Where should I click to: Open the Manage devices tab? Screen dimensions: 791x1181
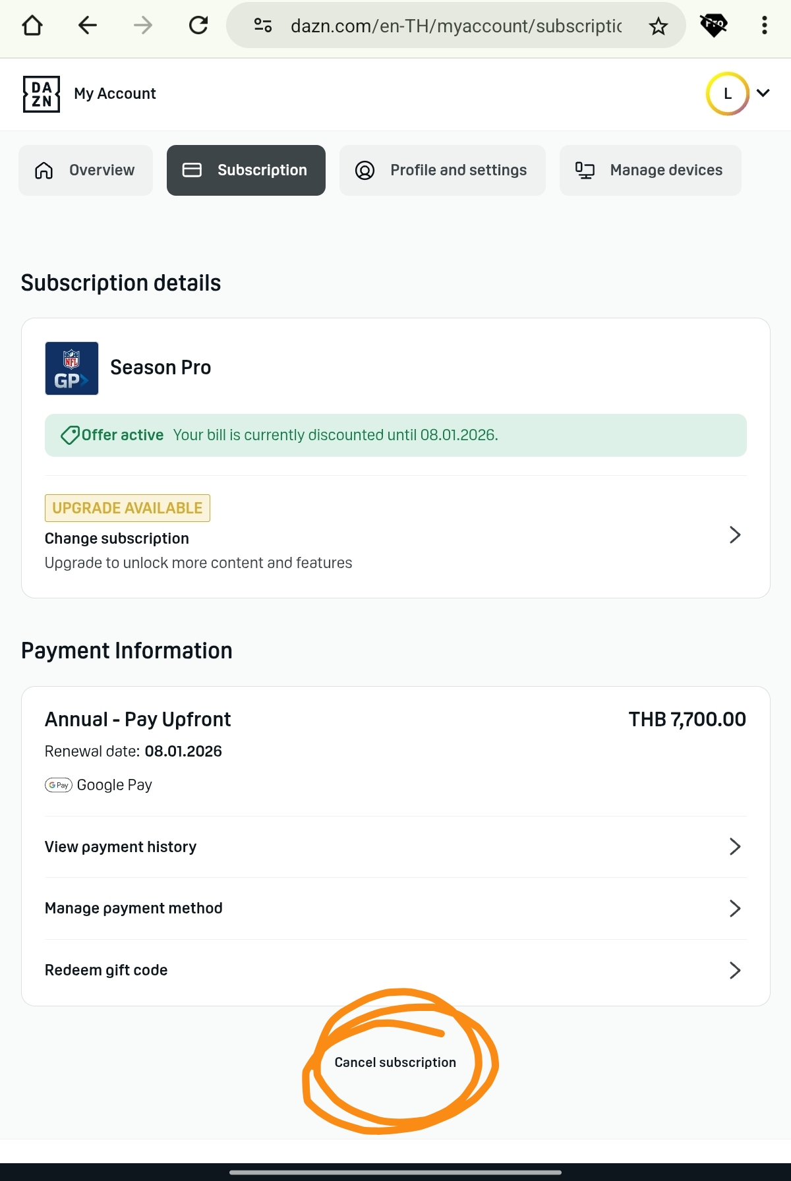[650, 170]
